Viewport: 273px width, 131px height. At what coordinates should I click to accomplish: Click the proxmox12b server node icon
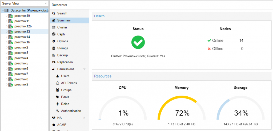pos(11,27)
